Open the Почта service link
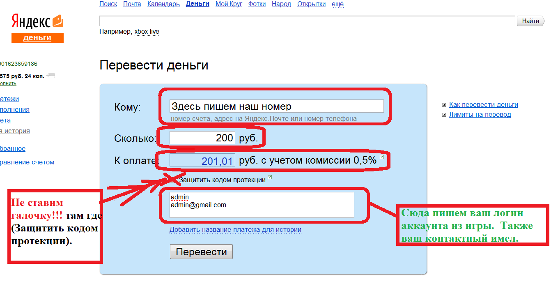 (x=132, y=4)
